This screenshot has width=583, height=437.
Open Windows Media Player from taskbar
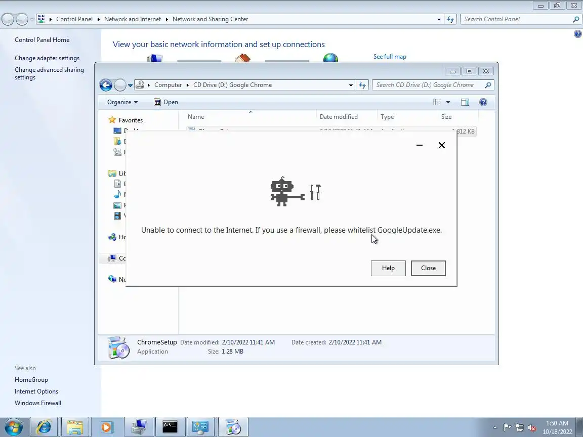coord(106,427)
